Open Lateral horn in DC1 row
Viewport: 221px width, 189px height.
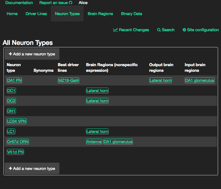tap(97, 91)
